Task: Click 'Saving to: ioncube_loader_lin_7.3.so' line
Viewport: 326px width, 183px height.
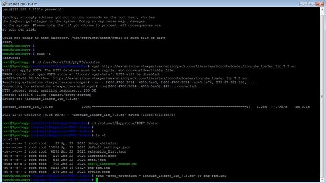Action: (x=41, y=99)
